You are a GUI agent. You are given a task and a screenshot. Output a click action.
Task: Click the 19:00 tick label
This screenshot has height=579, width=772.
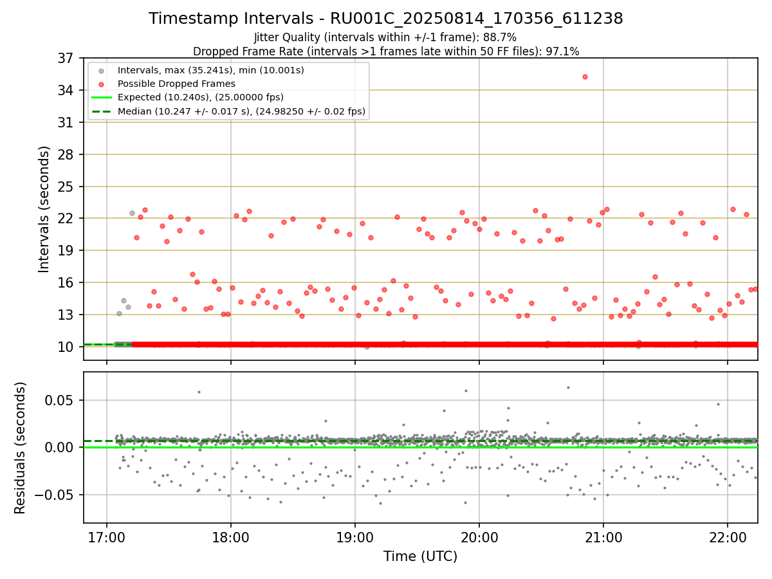tap(355, 537)
